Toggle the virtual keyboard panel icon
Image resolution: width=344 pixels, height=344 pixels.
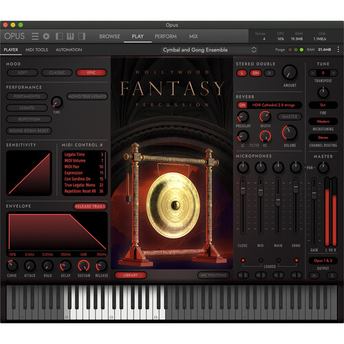(70, 36)
